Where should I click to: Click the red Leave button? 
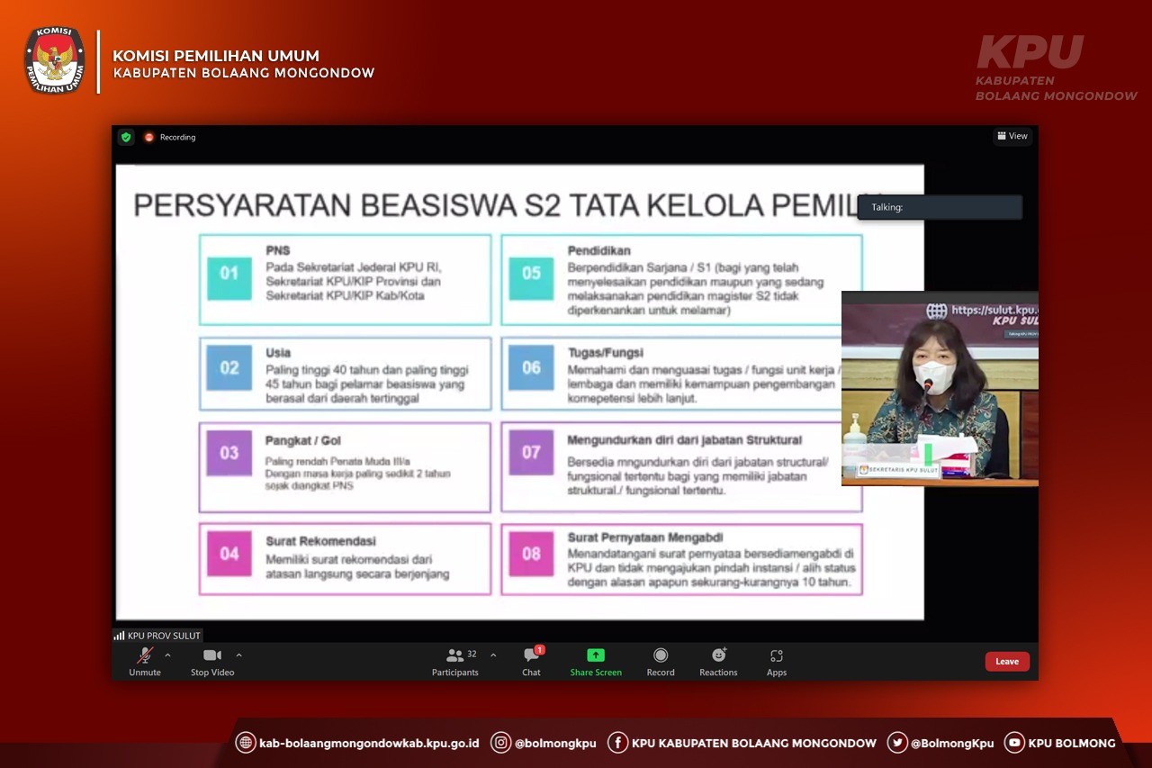coord(1007,662)
